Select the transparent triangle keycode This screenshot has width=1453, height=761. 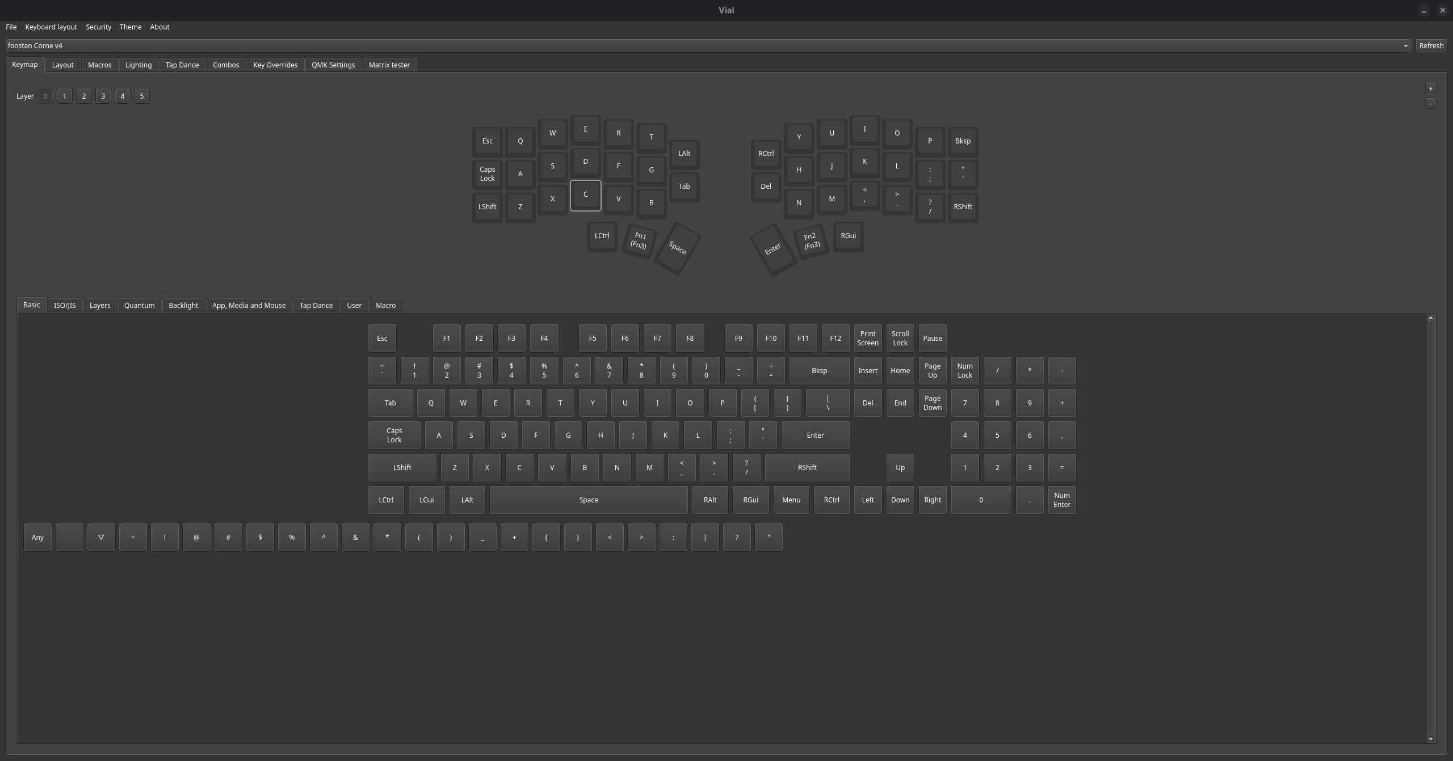click(x=101, y=537)
